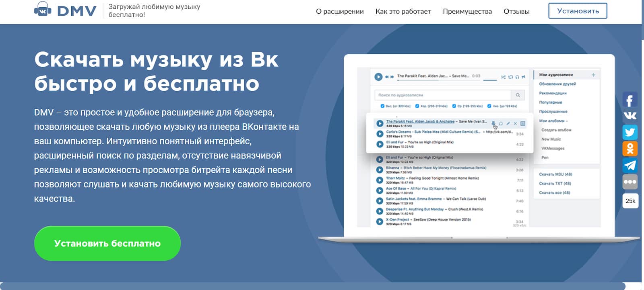Image resolution: width=644 pixels, height=290 pixels.
Task: Play the Ace Of Base All For You track
Action: tap(380, 190)
